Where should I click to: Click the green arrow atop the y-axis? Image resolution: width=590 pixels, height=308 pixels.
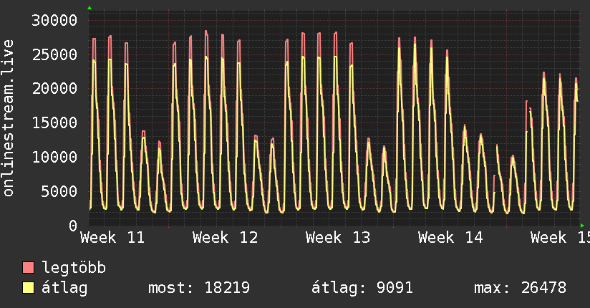[x=90, y=8]
